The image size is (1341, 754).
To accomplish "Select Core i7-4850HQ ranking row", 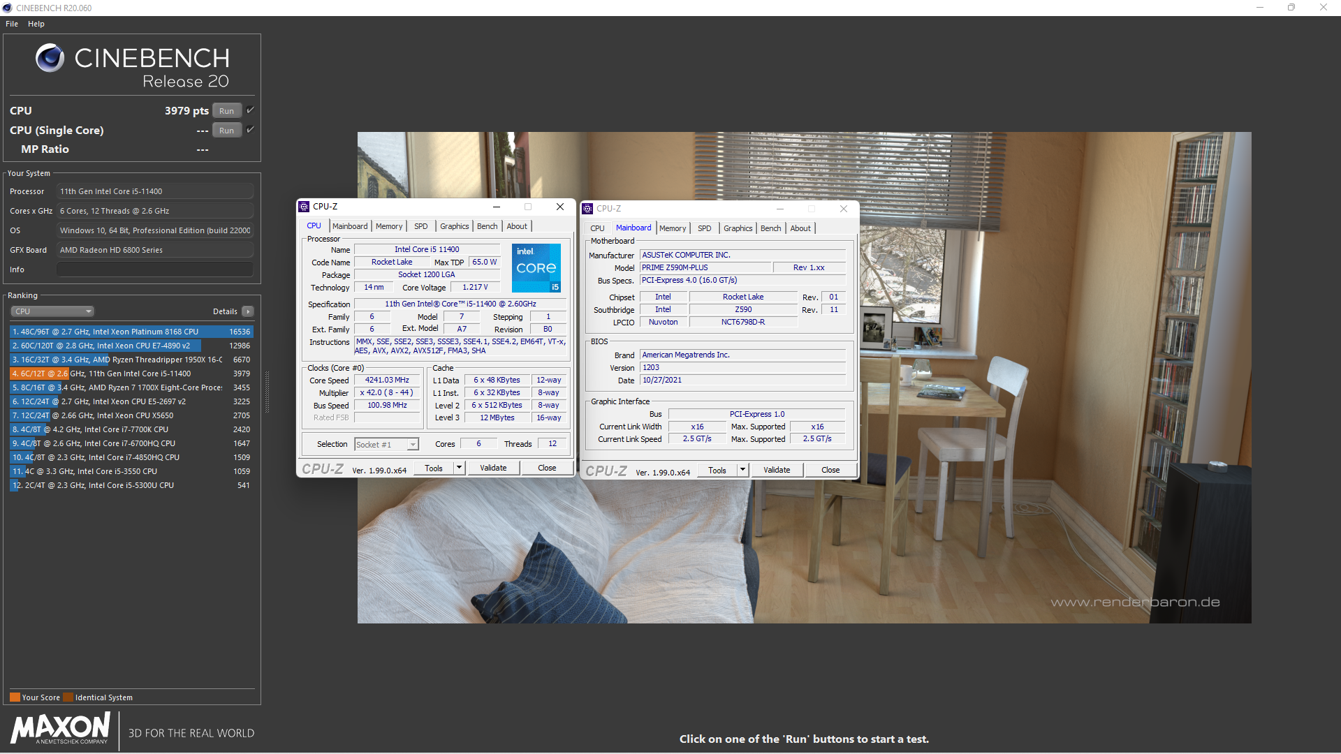I will 131,457.
